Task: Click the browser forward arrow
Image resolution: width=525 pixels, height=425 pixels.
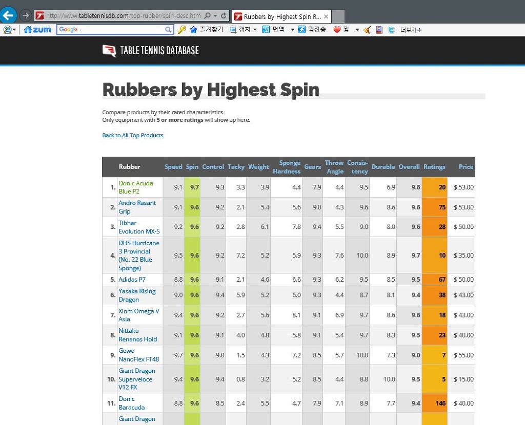Action: click(x=26, y=15)
